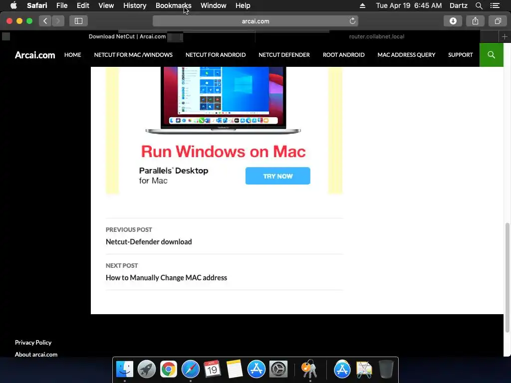Image resolution: width=511 pixels, height=383 pixels.
Task: Go to HOME in site navigation
Action: (73, 55)
